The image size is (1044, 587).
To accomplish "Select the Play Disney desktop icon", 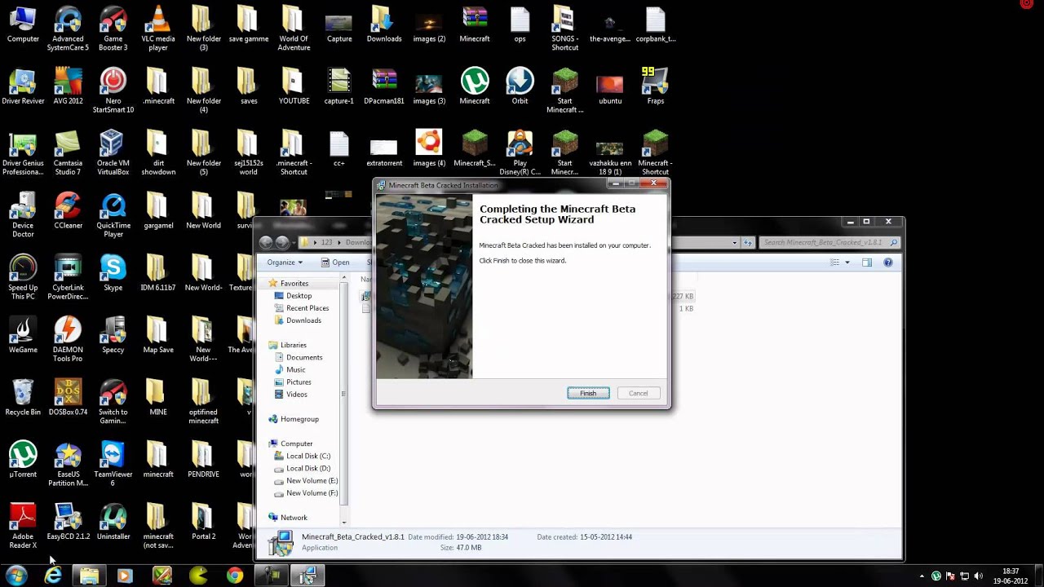I will coord(520,153).
